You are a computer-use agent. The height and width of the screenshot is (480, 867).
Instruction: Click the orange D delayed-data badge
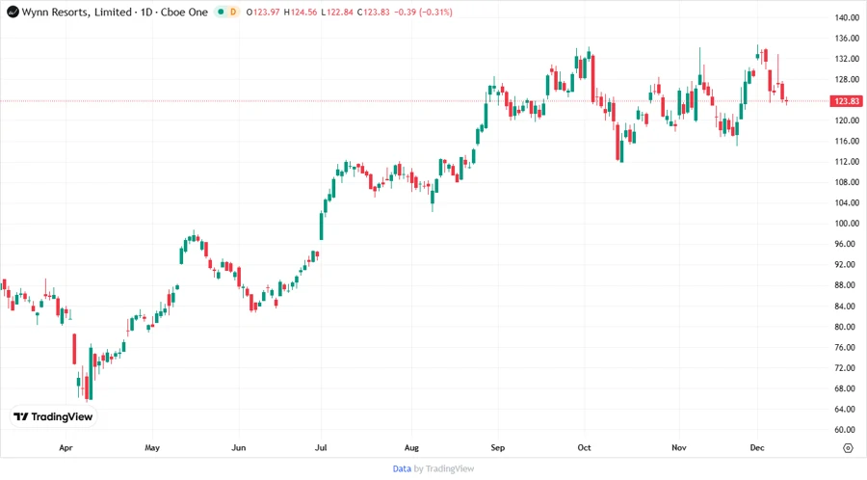(233, 12)
